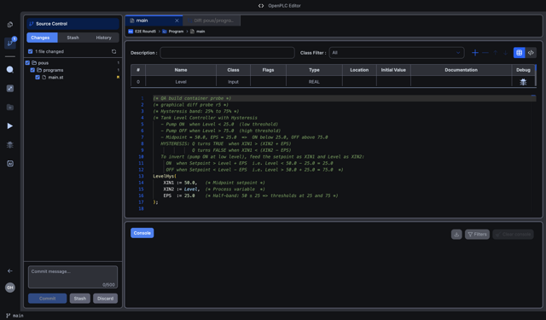Move variable up arrow icon
This screenshot has height=320, width=546.
coord(495,53)
